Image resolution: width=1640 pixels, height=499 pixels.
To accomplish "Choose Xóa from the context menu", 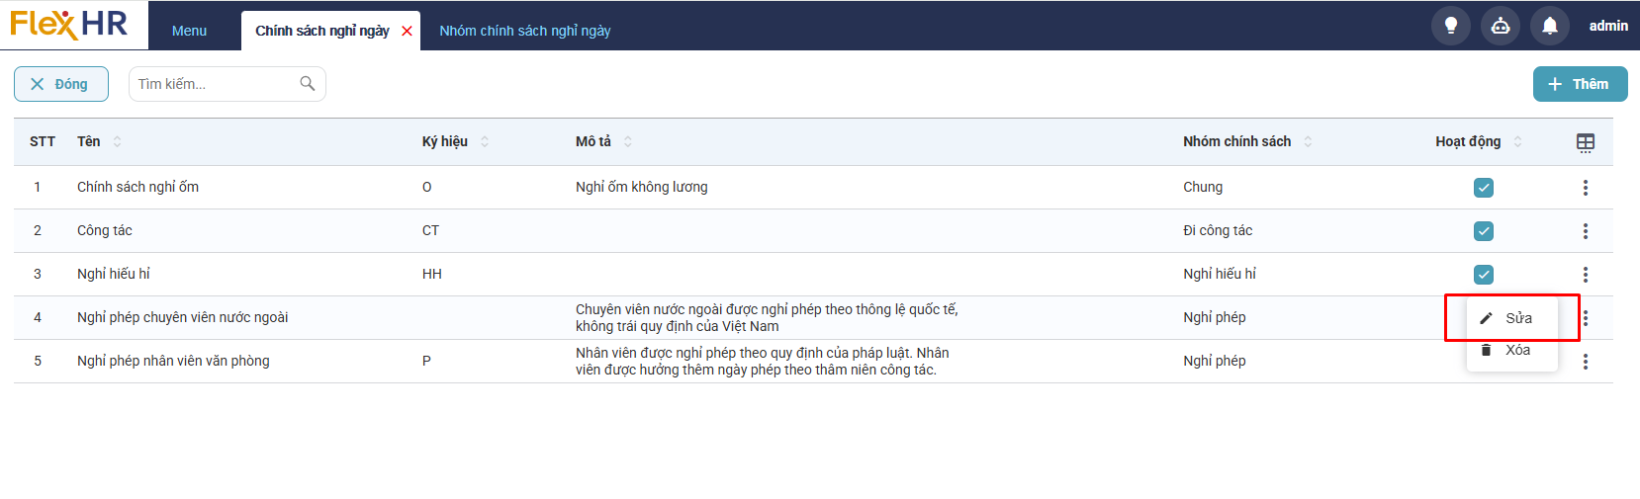I will pos(1512,350).
